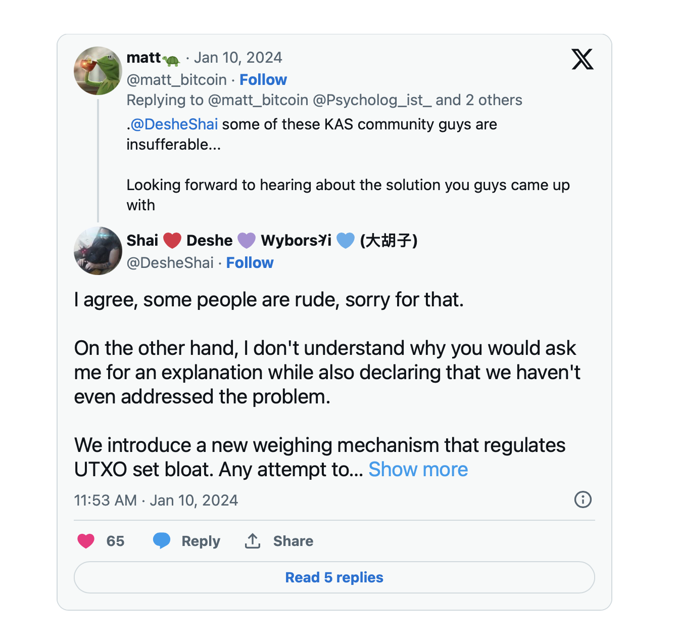Click the Reply label

[x=201, y=541]
